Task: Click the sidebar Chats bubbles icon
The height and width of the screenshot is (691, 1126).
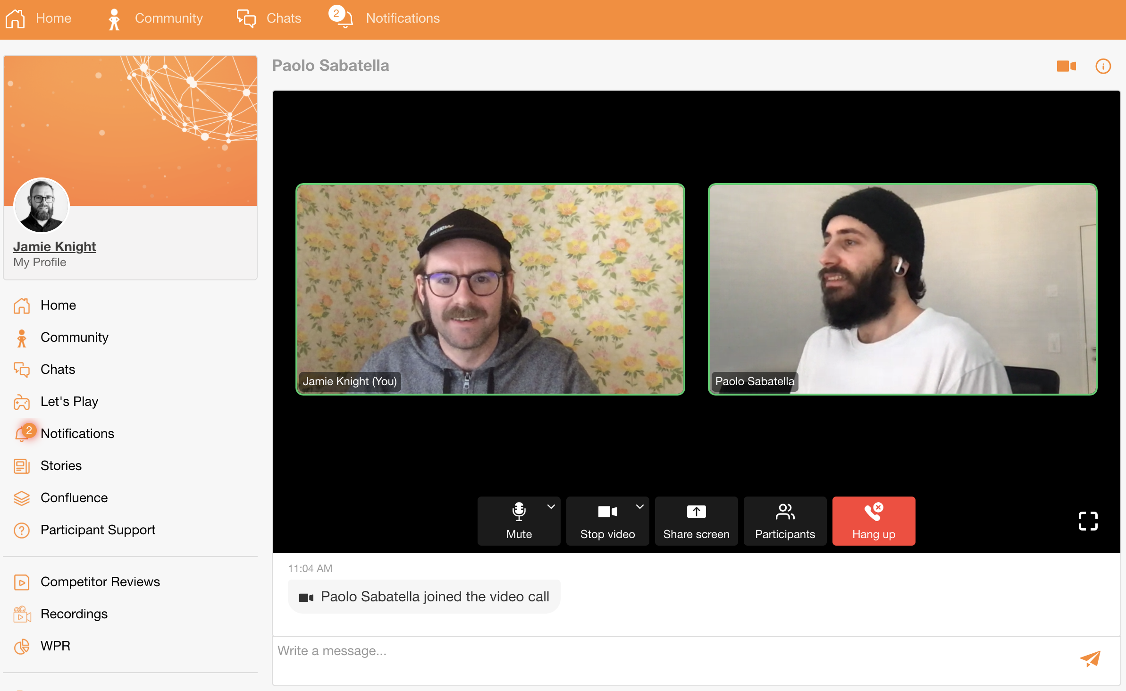Action: click(x=22, y=370)
